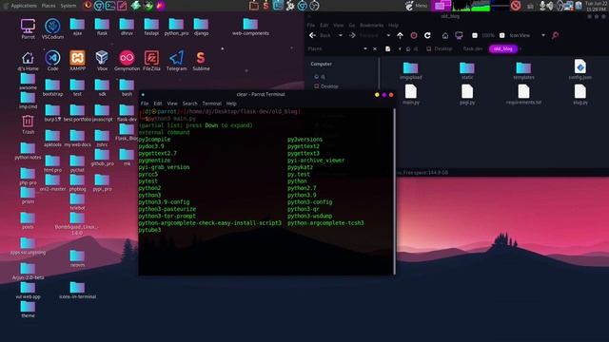Select the templates folder in old_blog

[x=523, y=70]
